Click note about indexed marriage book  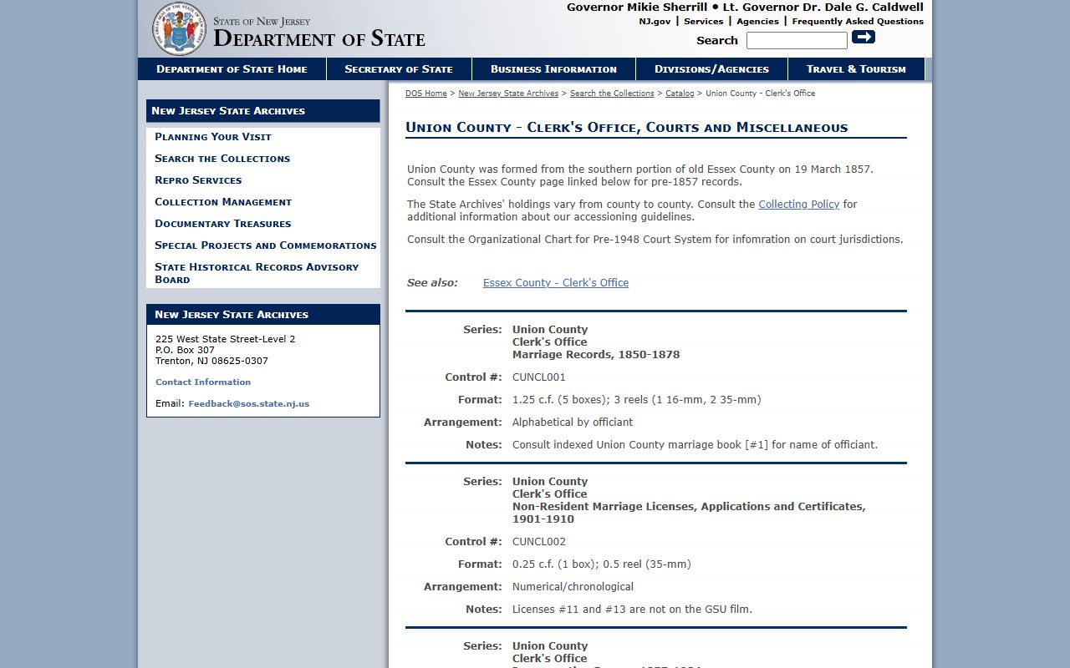click(695, 445)
